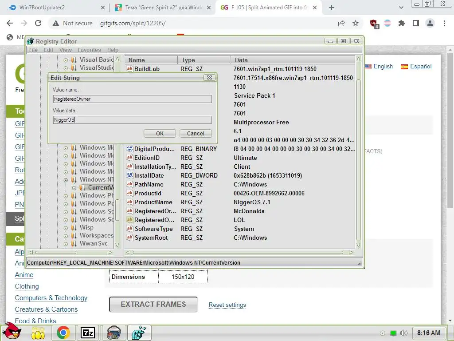The height and width of the screenshot is (341, 454).
Task: Cancel the Edit String dialog
Action: 196,133
